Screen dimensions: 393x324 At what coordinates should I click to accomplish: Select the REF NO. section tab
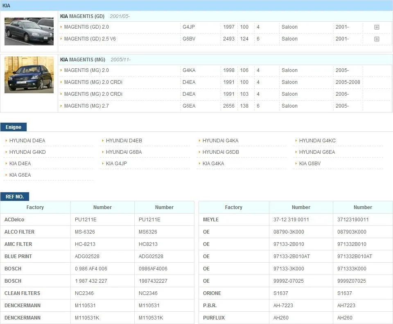(x=15, y=196)
